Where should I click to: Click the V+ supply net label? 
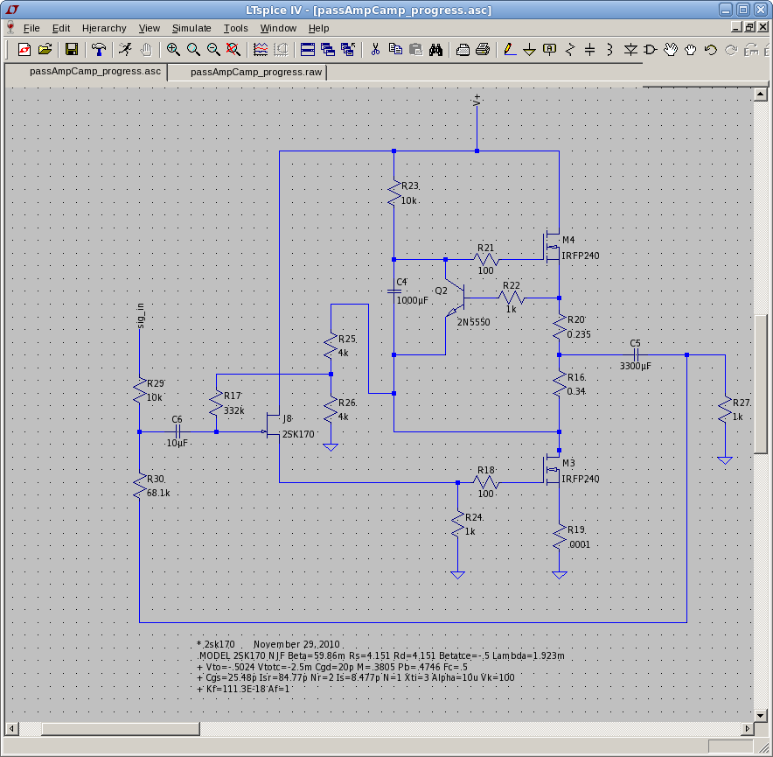coord(477,100)
